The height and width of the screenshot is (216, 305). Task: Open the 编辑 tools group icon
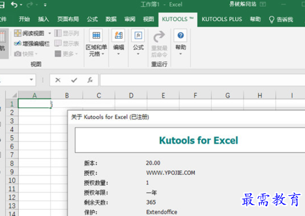point(119,35)
